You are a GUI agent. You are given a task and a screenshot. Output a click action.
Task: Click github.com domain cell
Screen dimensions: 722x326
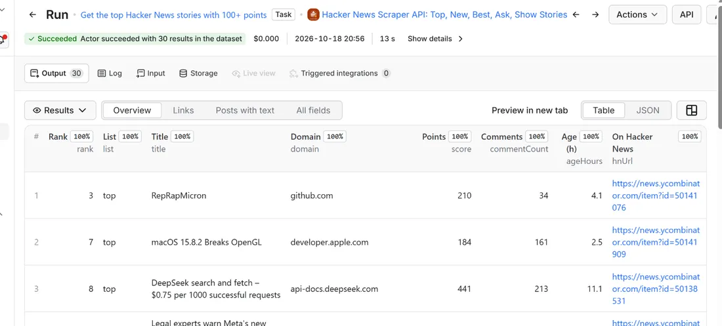tap(312, 195)
